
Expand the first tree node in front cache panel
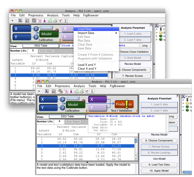pyautogui.click(x=183, y=100)
